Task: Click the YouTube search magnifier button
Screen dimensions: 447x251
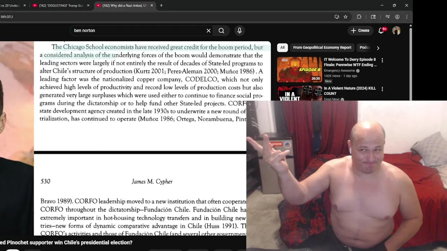Action: [221, 31]
